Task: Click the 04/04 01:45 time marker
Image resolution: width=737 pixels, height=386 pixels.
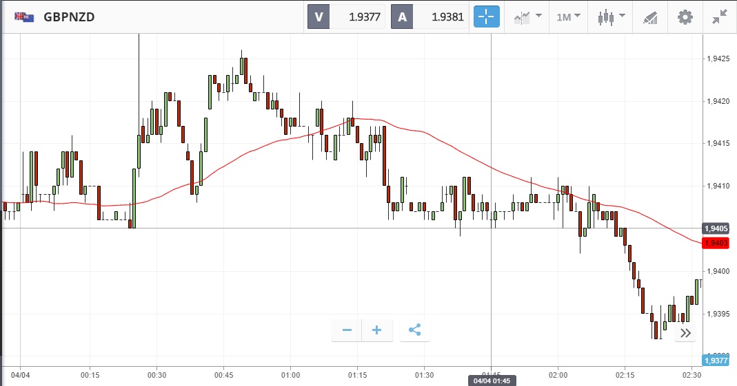Action: click(x=491, y=380)
